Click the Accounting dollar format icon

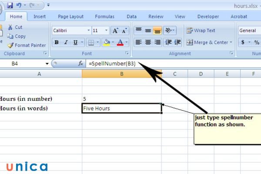[243, 42]
